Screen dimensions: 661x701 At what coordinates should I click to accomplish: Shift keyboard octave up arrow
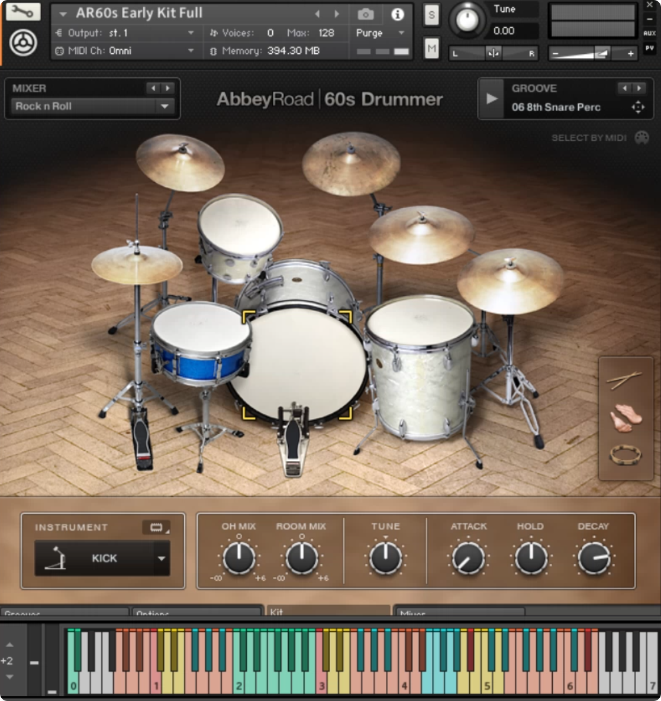point(9,645)
